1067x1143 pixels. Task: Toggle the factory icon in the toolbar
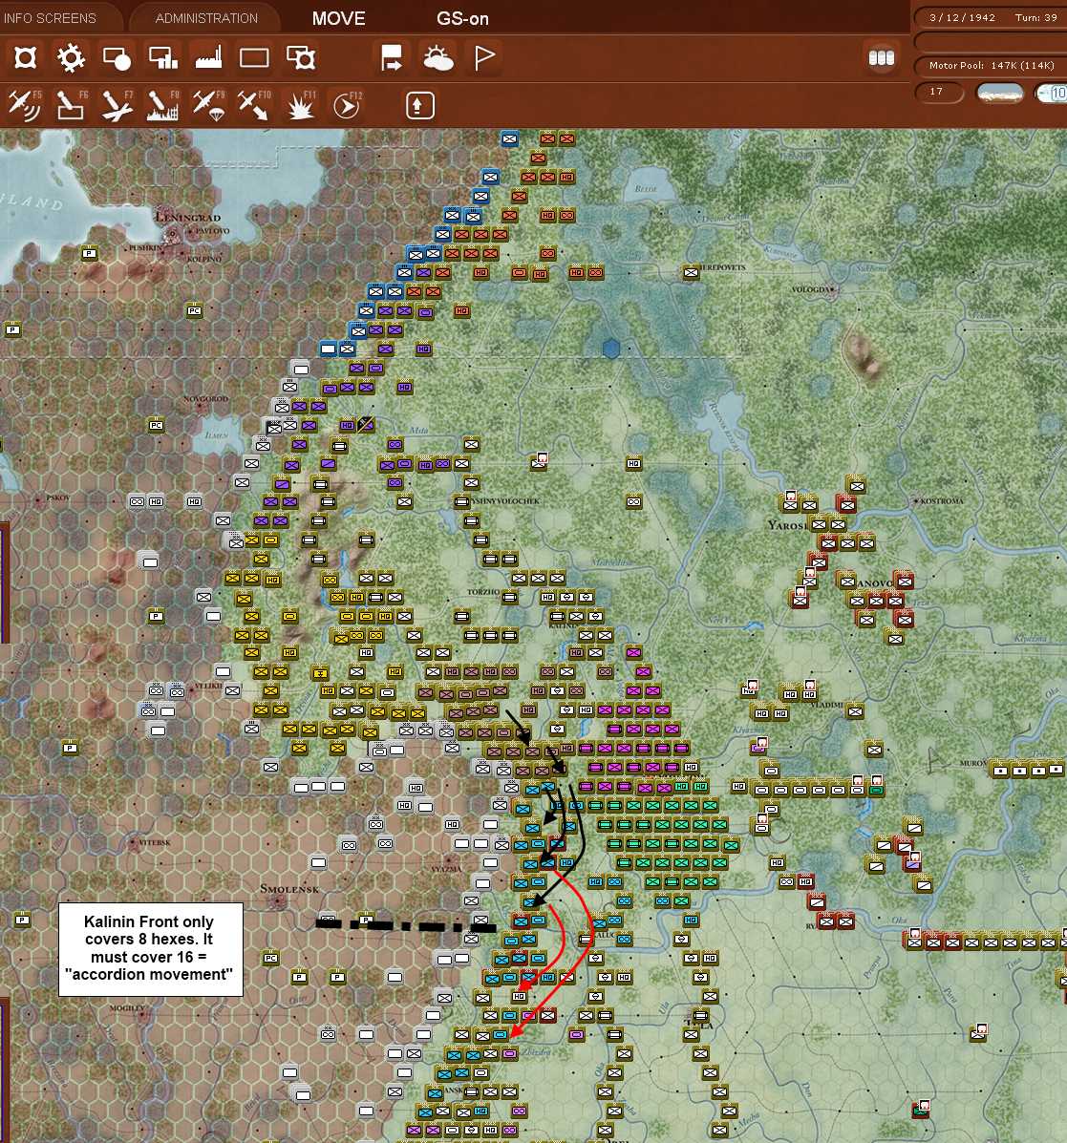(208, 58)
